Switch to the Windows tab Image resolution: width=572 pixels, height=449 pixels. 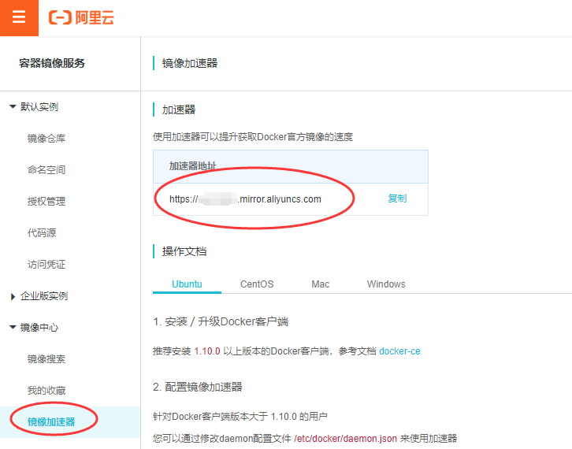click(386, 284)
